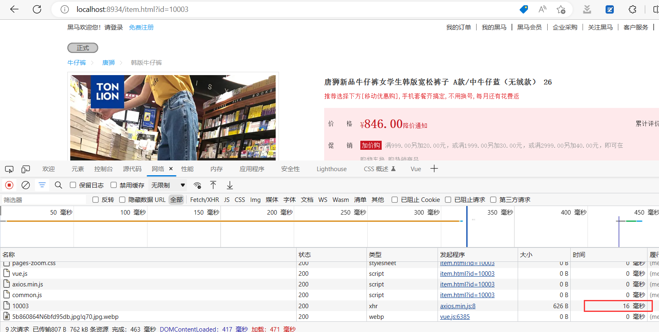The image size is (659, 332).
Task: Select the axios.min.js request row
Action: coord(329,284)
